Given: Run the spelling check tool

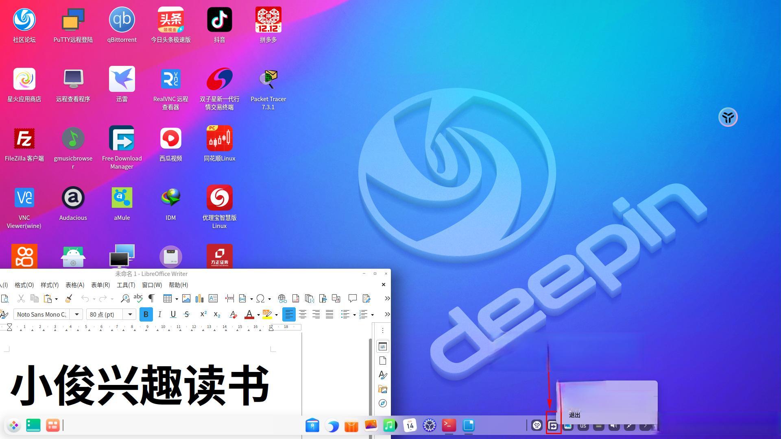Looking at the screenshot, I should click(138, 298).
